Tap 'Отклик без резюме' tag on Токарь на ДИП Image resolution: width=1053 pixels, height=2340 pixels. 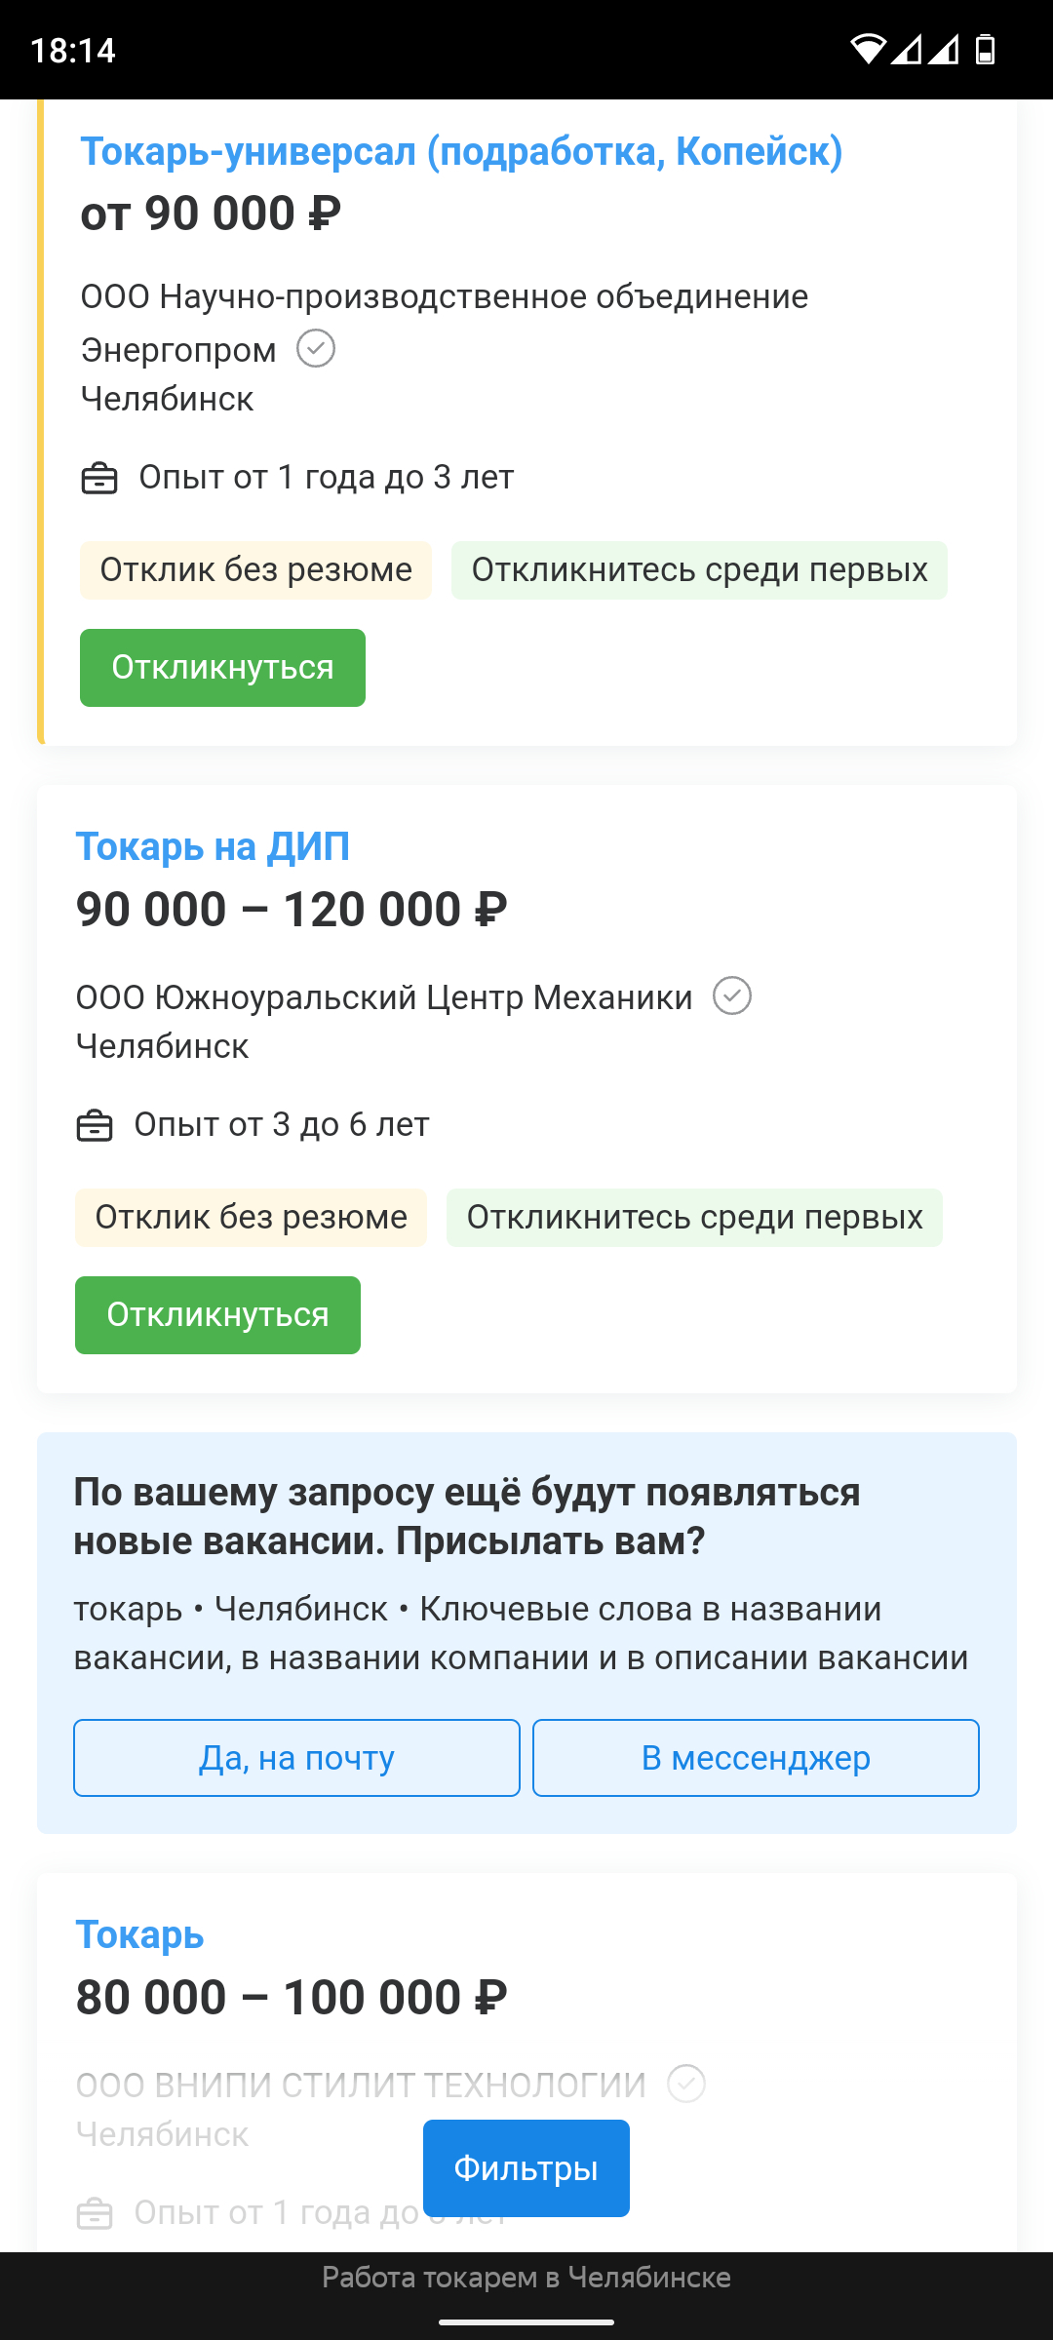coord(251,1218)
